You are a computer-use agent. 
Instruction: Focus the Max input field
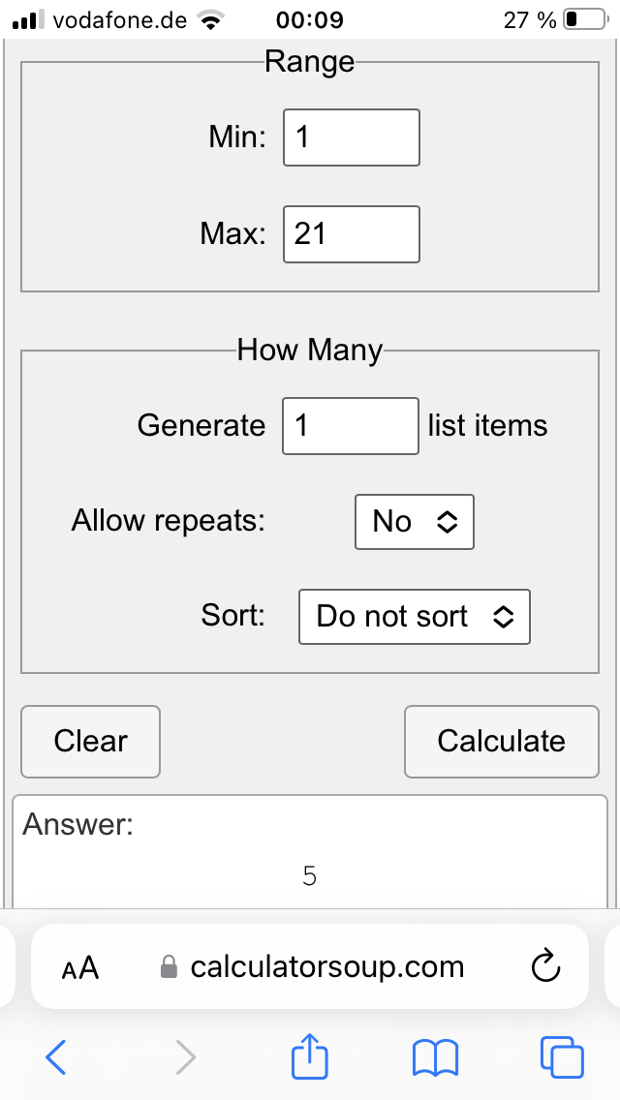click(352, 234)
